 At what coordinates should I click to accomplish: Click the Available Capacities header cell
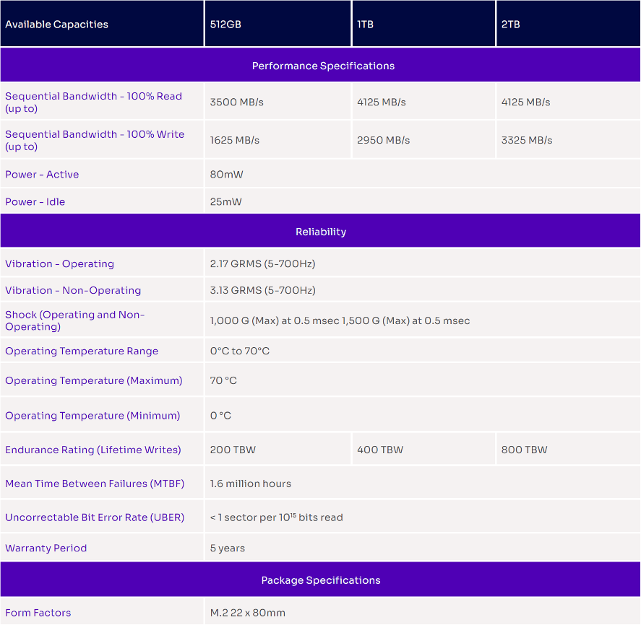(x=56, y=25)
